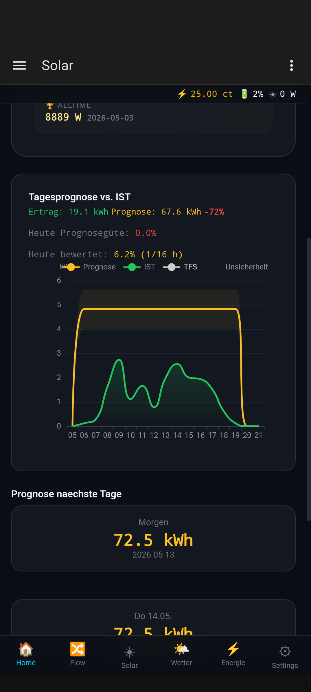The height and width of the screenshot is (692, 311).
Task: Open the Do 14.05. forecast card
Action: pos(153,617)
